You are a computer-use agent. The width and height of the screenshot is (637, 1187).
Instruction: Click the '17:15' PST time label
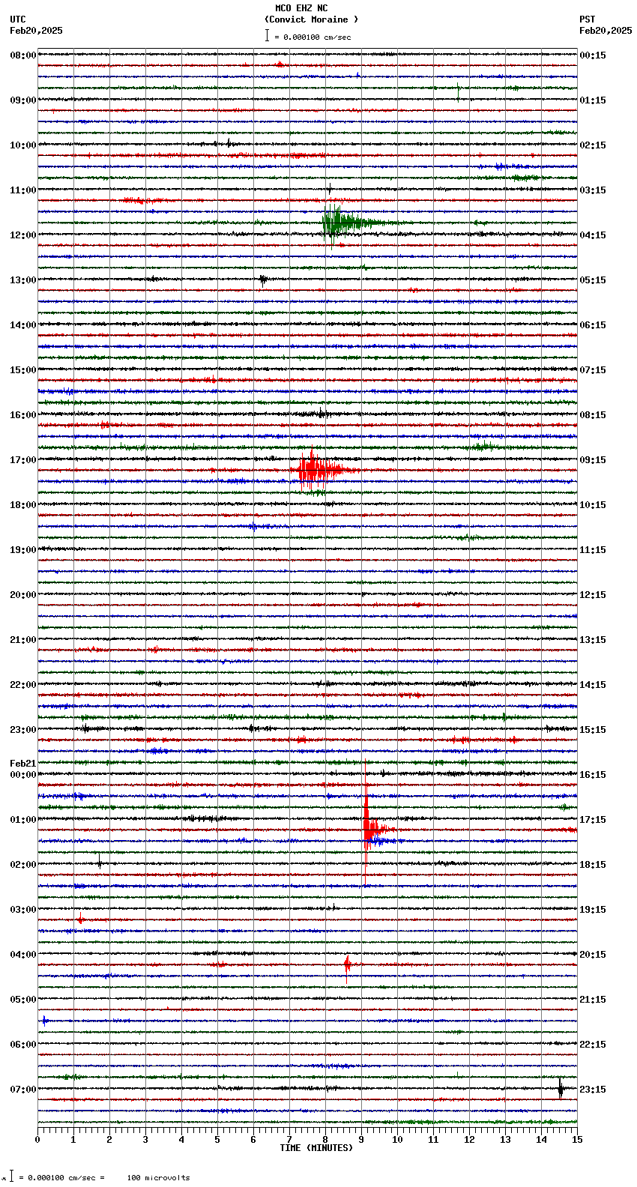[593, 820]
